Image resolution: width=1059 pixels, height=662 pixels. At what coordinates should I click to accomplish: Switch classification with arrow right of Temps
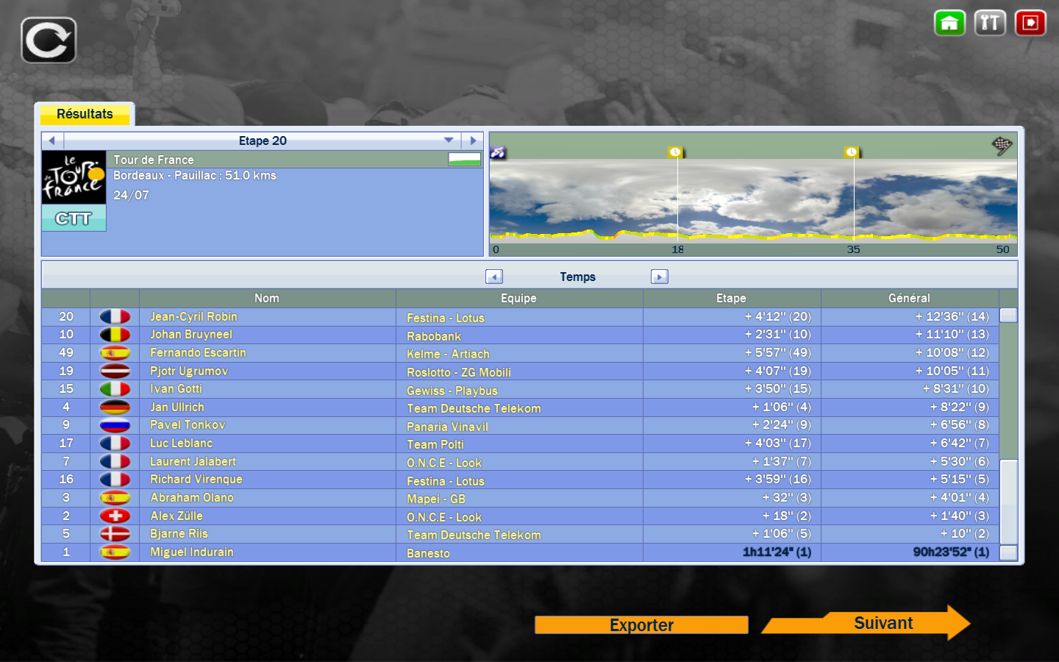(x=659, y=277)
